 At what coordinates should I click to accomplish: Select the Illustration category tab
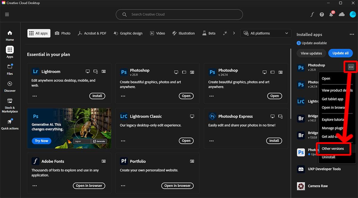click(x=183, y=33)
